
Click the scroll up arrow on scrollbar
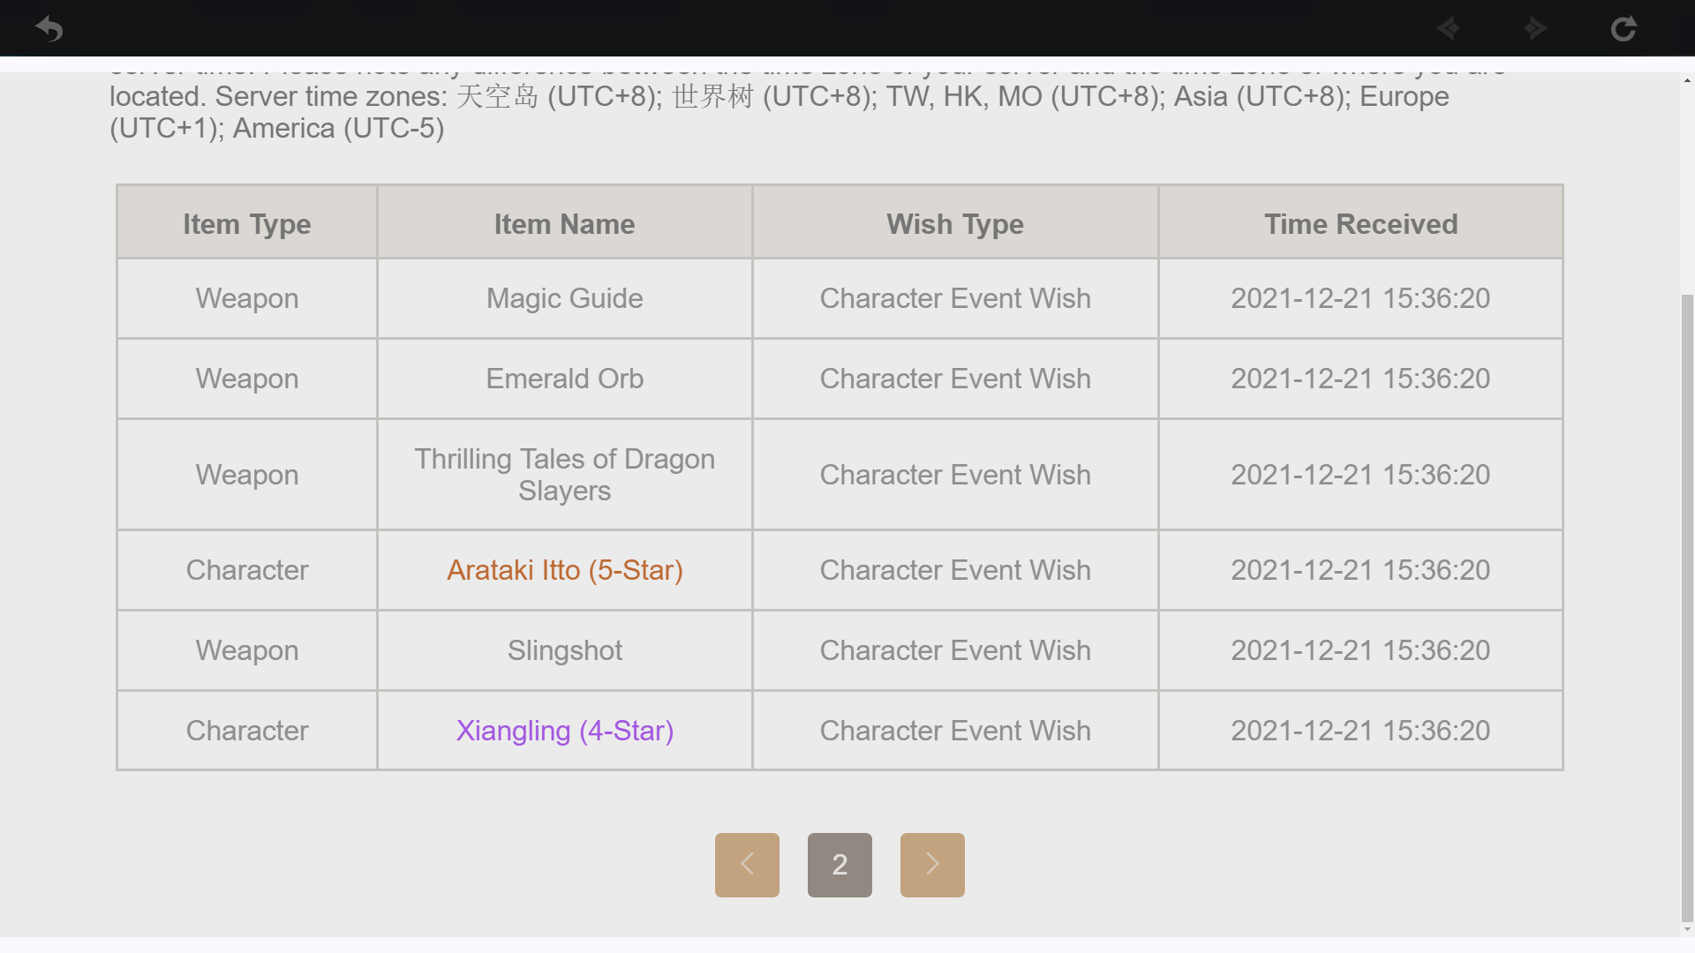[x=1687, y=81]
